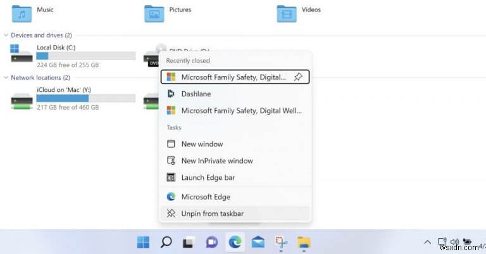Screen dimensions: 486x254
Task: Open Mail app from taskbar
Action: 258,242
